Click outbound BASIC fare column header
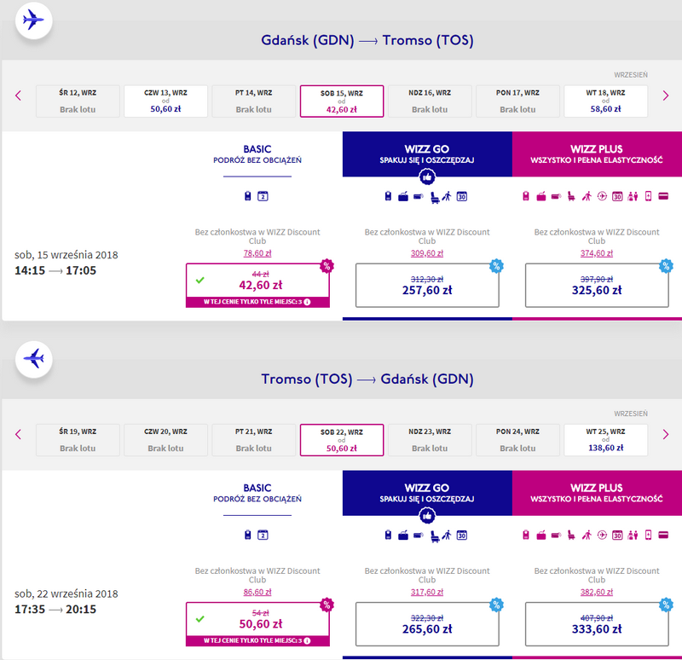 tap(257, 154)
